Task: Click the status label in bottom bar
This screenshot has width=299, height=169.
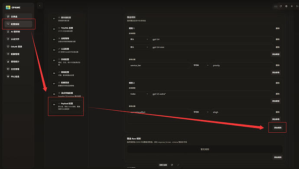Action: click(163, 165)
